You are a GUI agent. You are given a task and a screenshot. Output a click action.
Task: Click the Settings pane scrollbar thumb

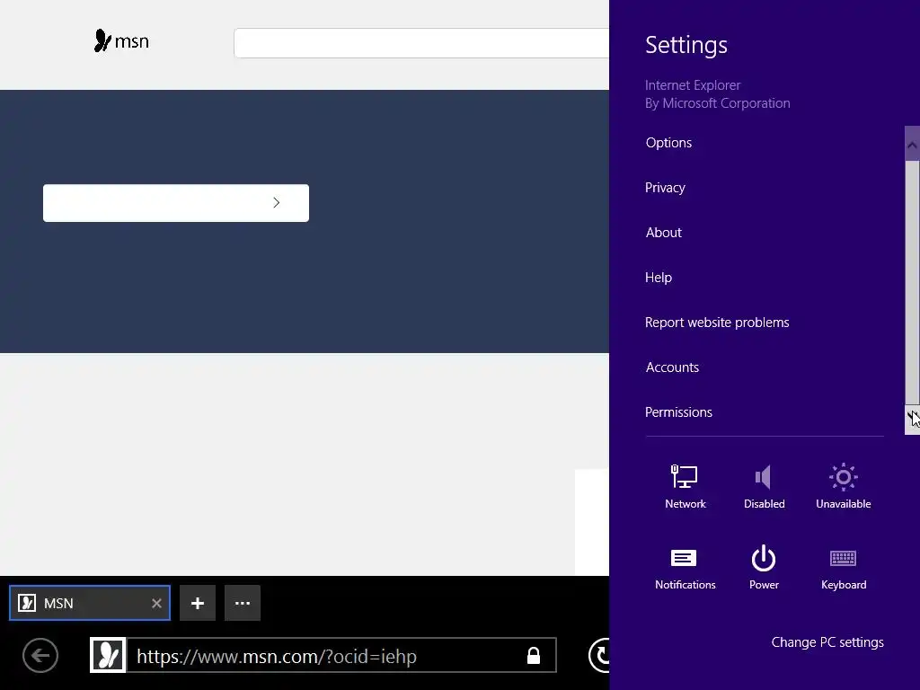pyautogui.click(x=912, y=282)
